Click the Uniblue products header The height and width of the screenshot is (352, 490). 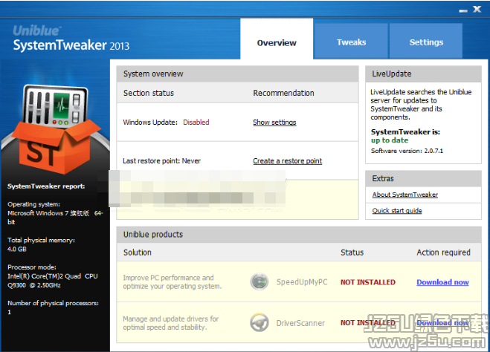[299, 235]
